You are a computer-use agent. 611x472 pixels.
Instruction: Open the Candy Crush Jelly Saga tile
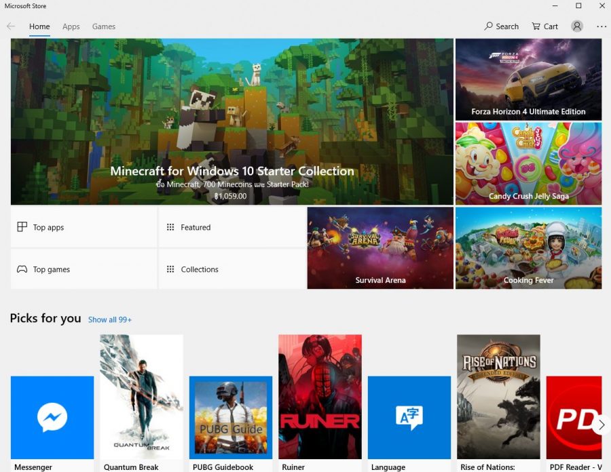(528, 163)
